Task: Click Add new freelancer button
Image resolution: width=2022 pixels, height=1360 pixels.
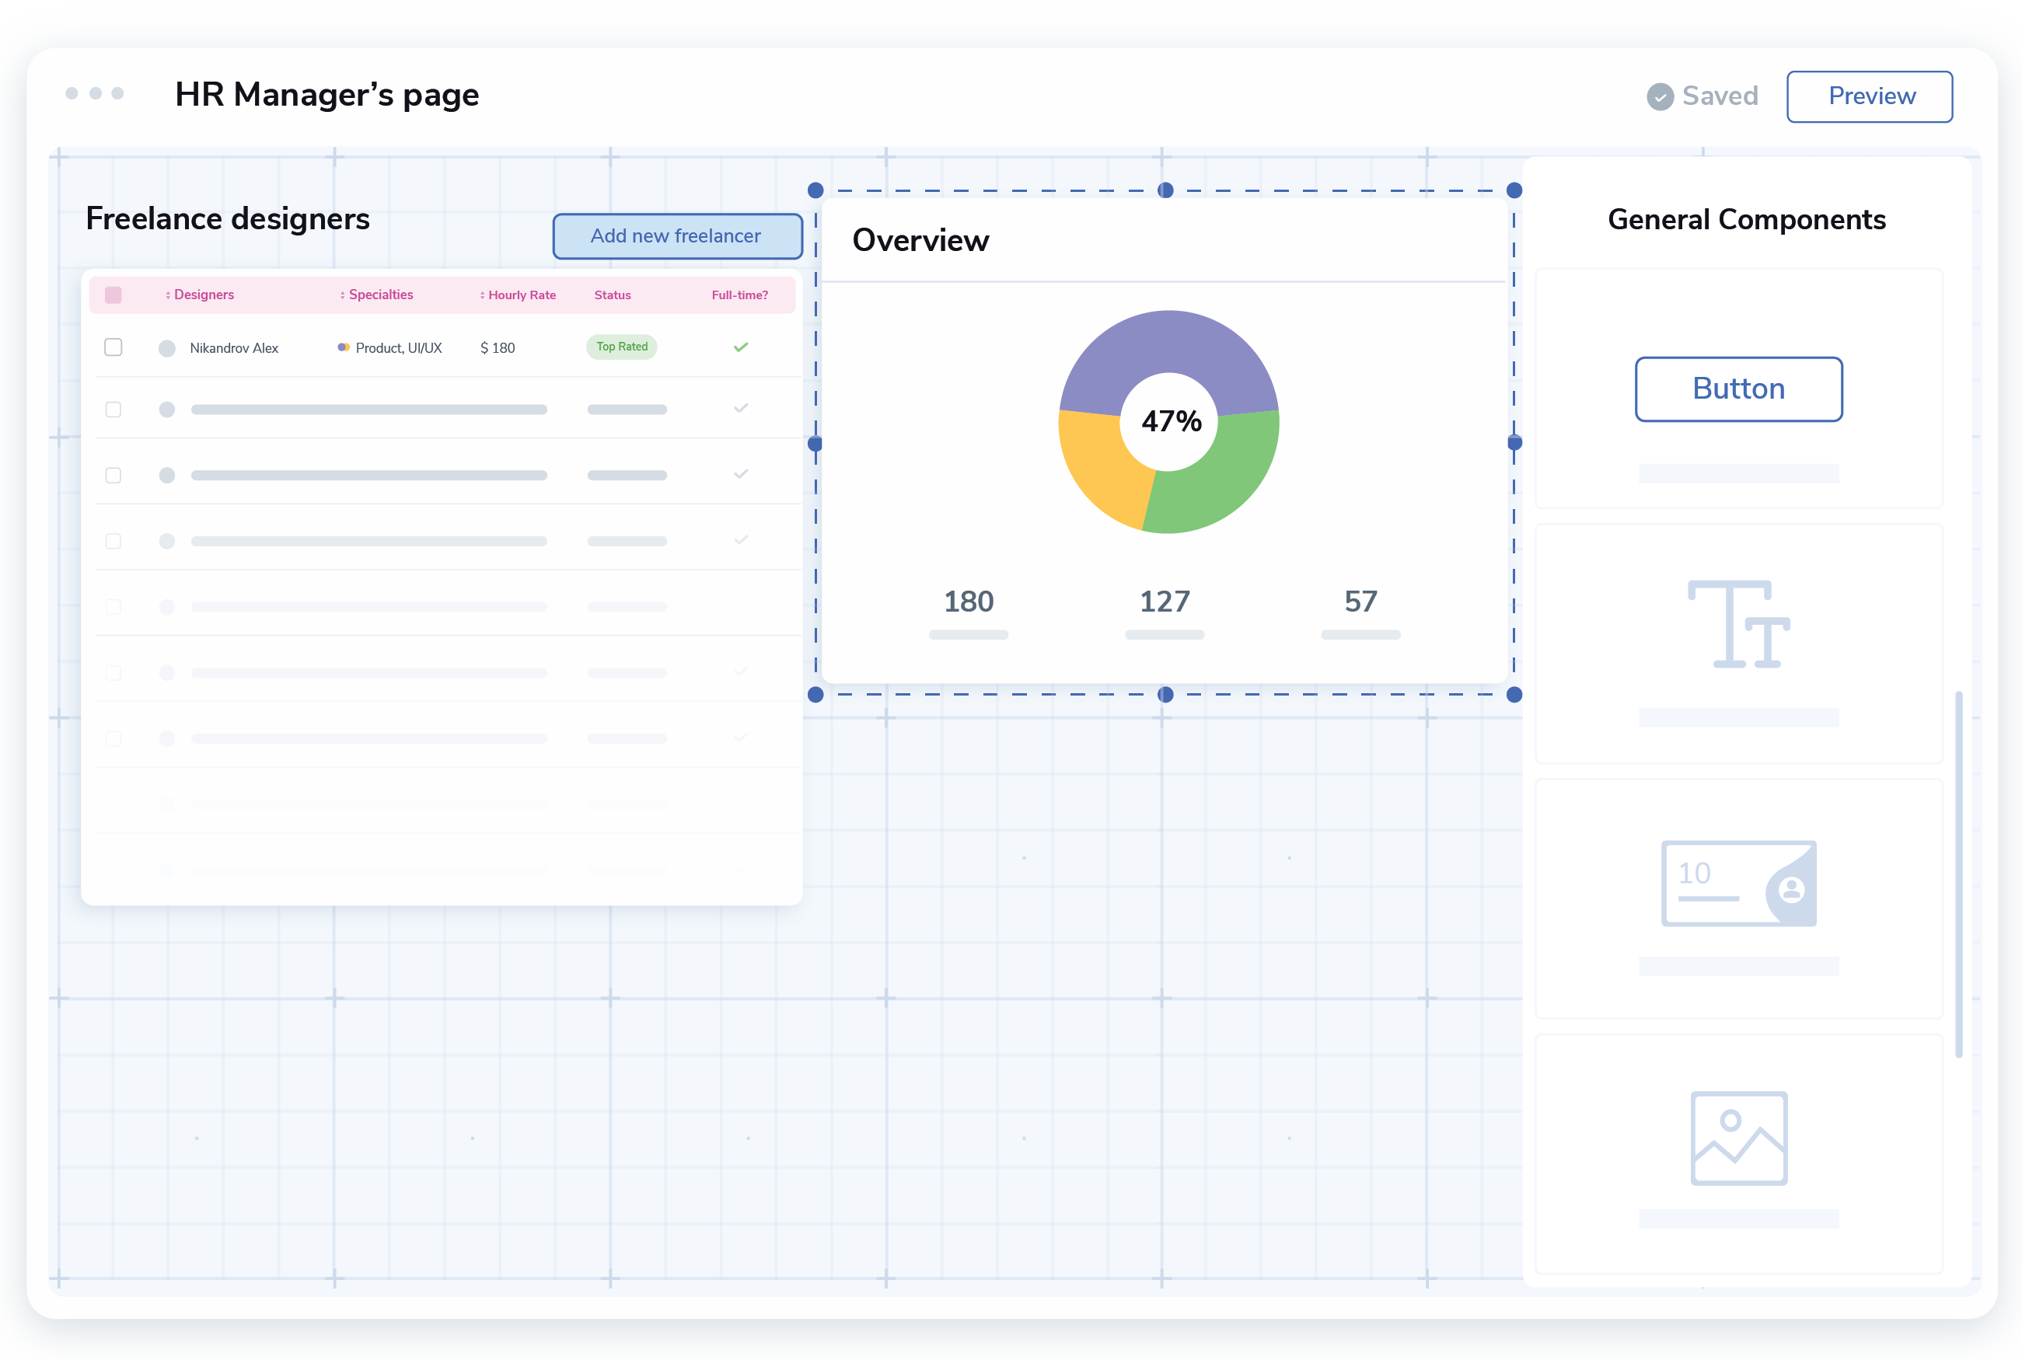Action: click(676, 236)
